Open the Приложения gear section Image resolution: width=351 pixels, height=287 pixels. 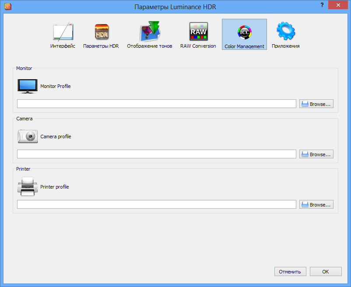point(286,35)
